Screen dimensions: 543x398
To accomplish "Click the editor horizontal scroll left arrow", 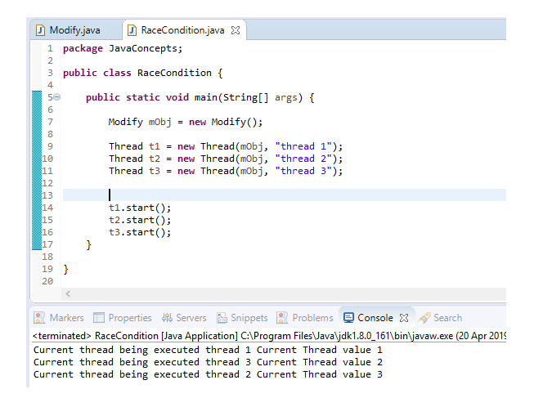I will [68, 294].
